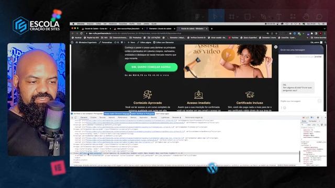Open a new browser tab with plus button
This screenshot has height=188, width=335.
coord(211,29)
